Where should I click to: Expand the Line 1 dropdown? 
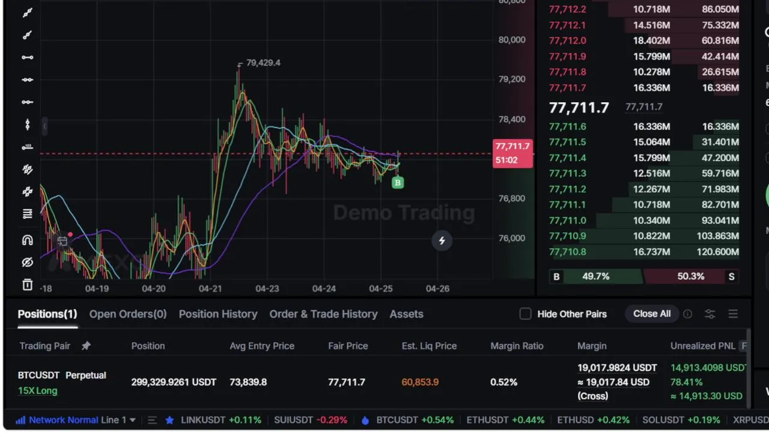pos(118,420)
